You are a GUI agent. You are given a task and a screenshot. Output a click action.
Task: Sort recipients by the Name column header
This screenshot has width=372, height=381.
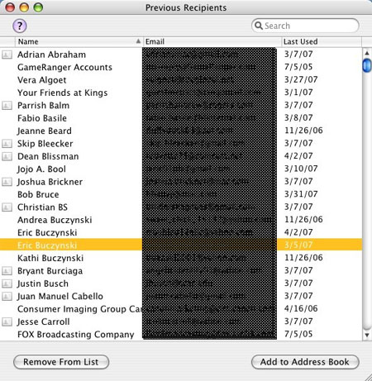coord(79,41)
